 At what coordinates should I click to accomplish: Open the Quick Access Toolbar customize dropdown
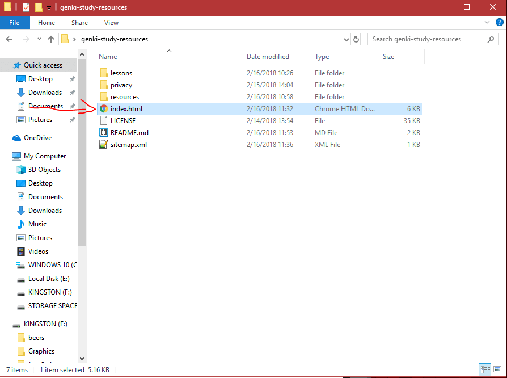pos(49,8)
